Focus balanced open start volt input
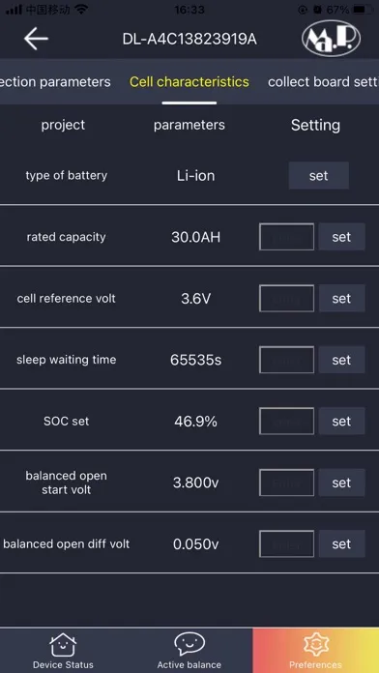 point(287,483)
